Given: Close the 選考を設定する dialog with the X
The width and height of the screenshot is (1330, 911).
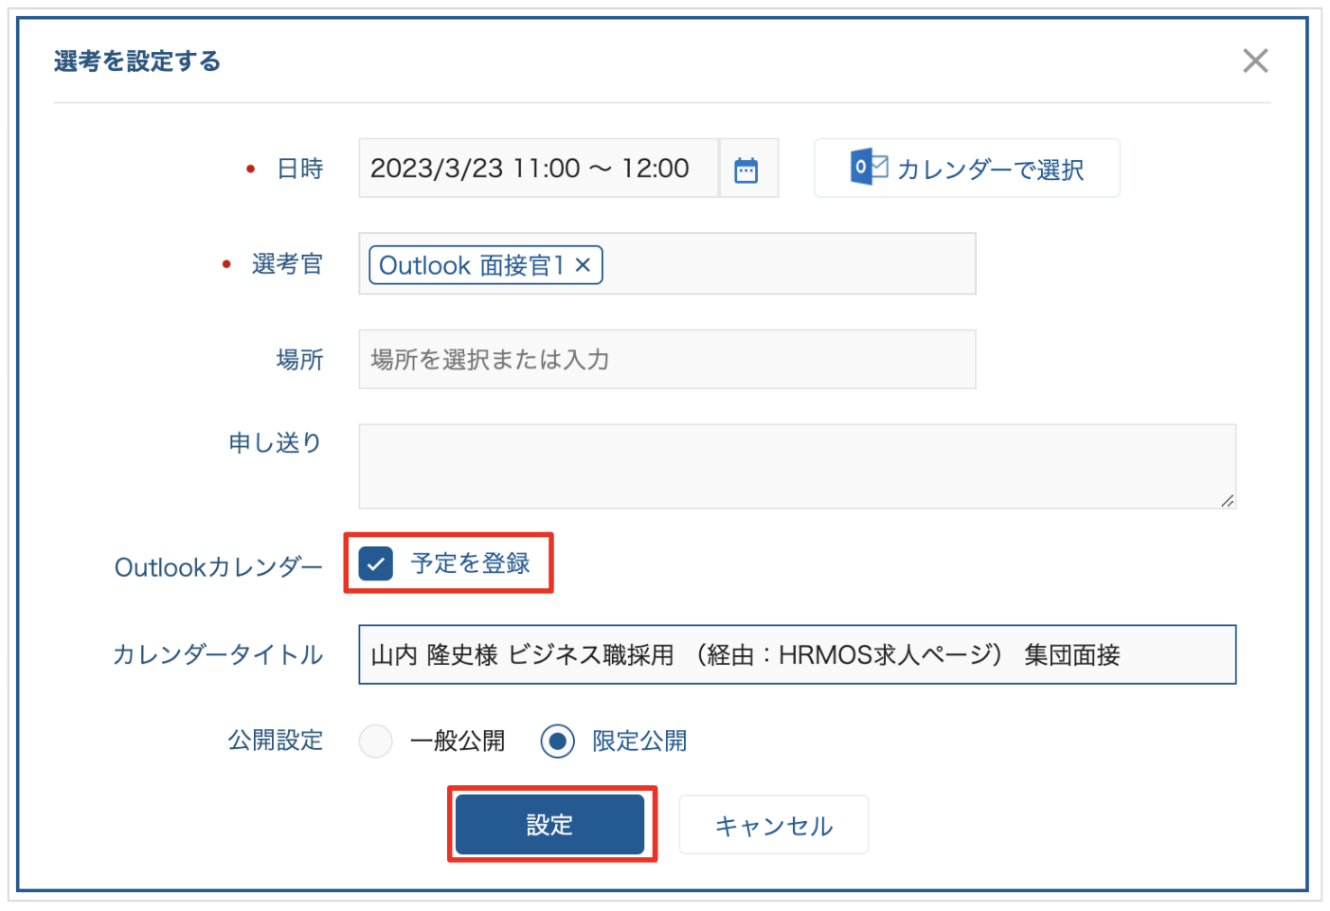Looking at the screenshot, I should click(x=1254, y=62).
